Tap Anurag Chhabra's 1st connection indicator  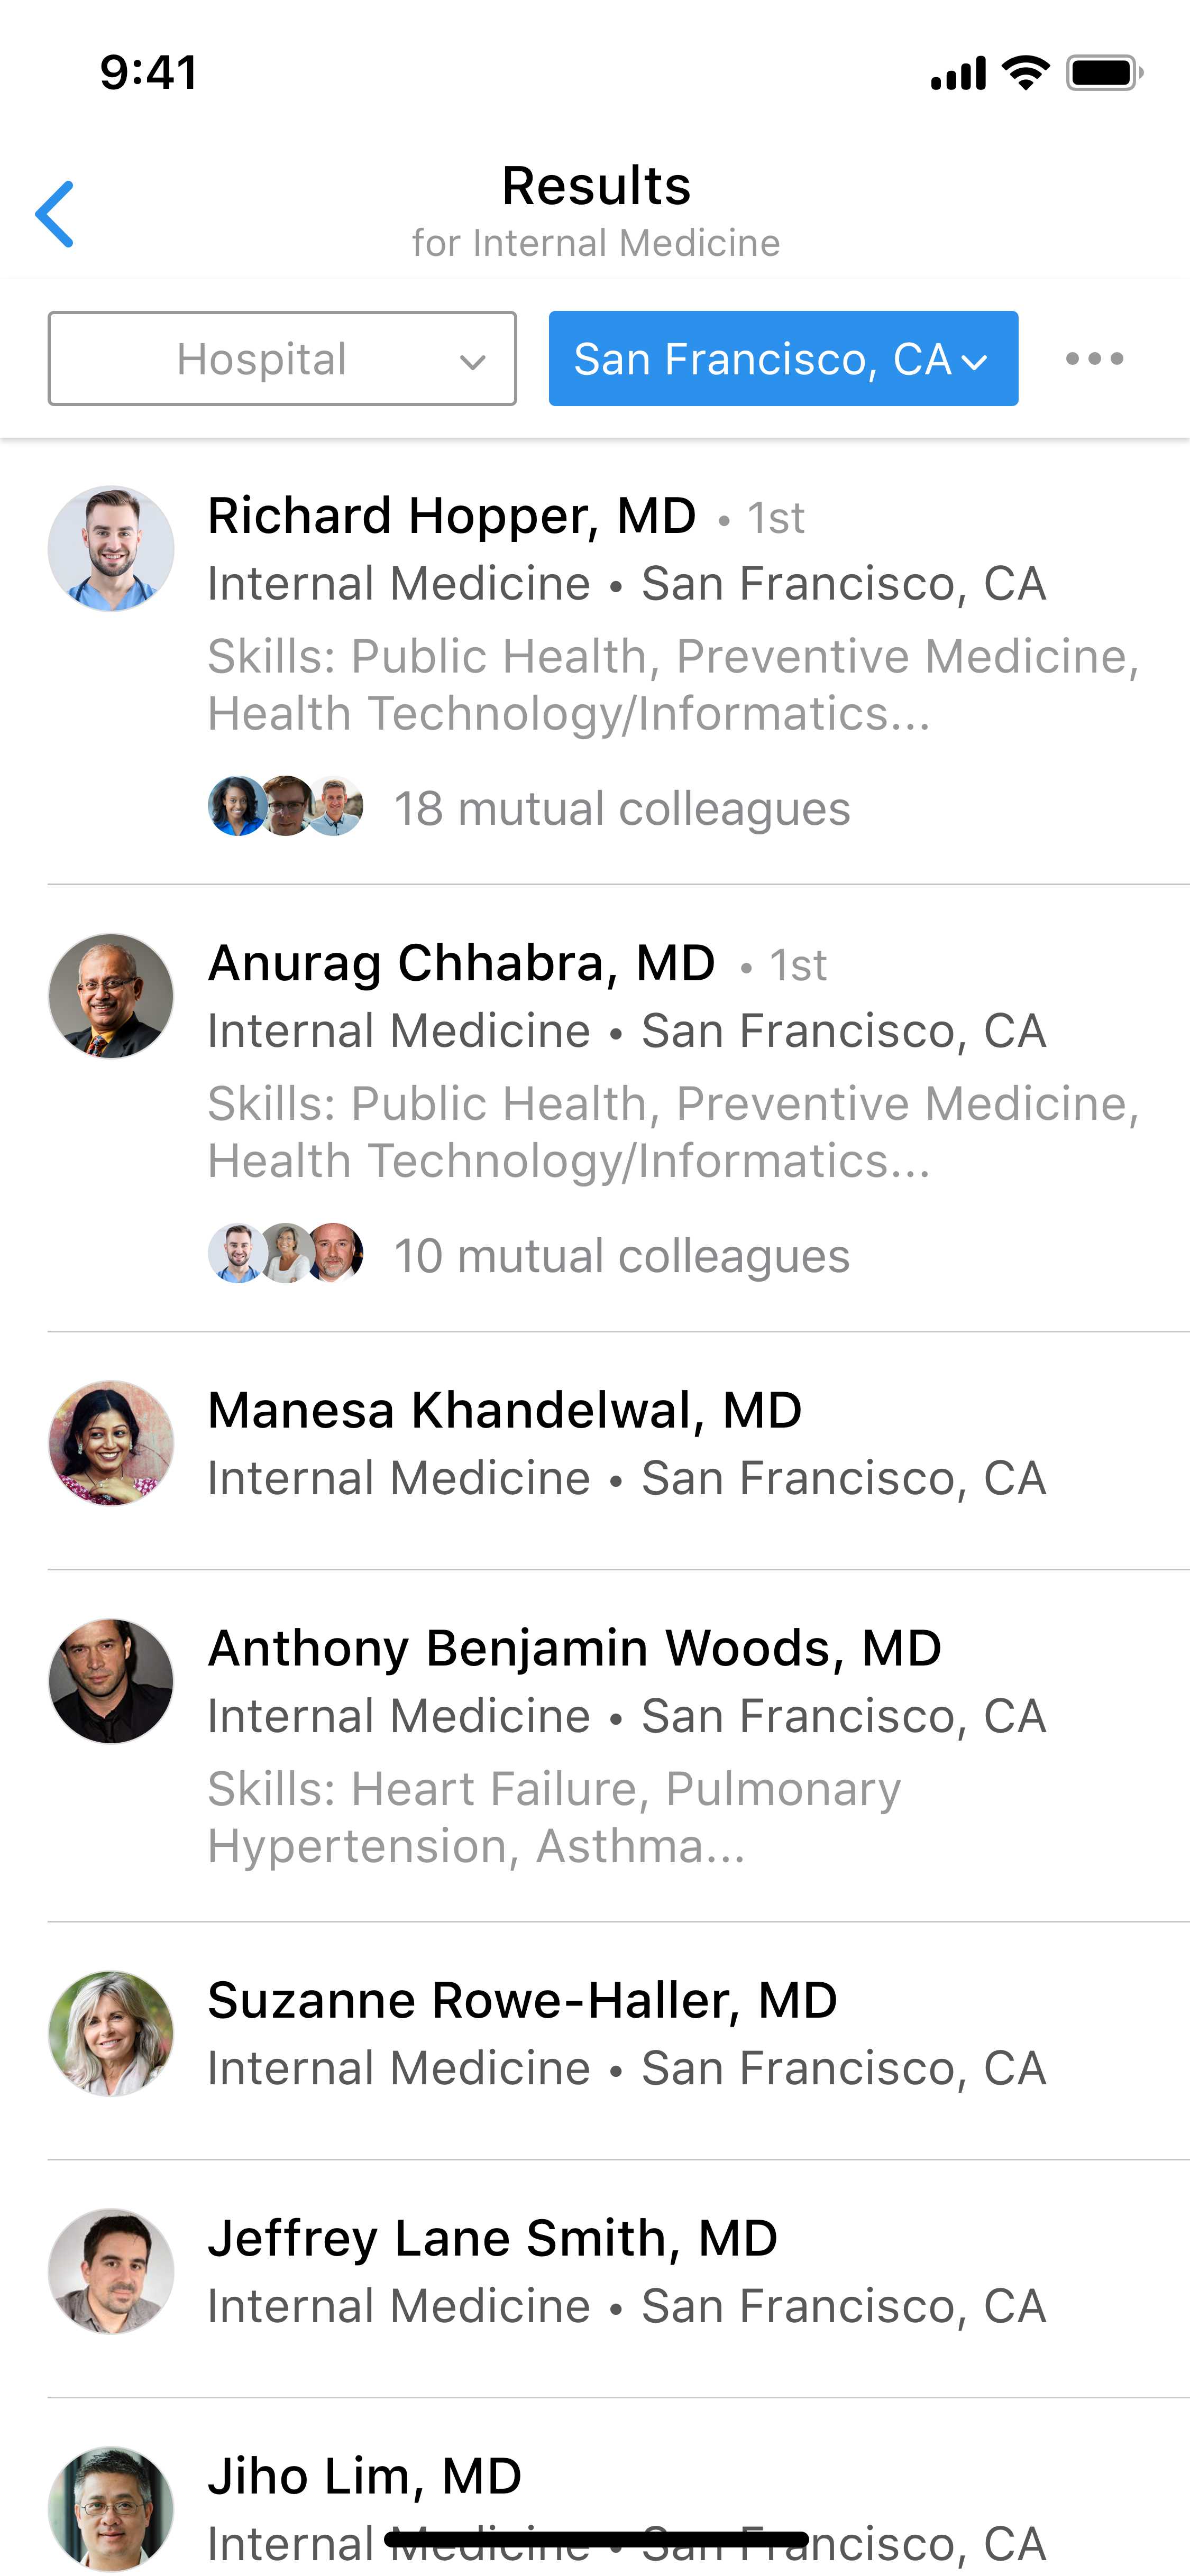[799, 964]
